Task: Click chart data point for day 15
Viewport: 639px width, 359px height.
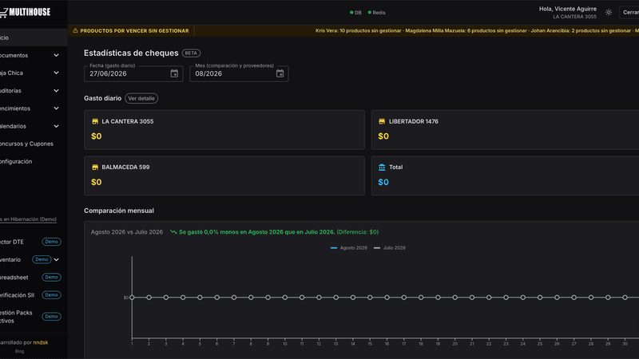Action: (x=370, y=298)
